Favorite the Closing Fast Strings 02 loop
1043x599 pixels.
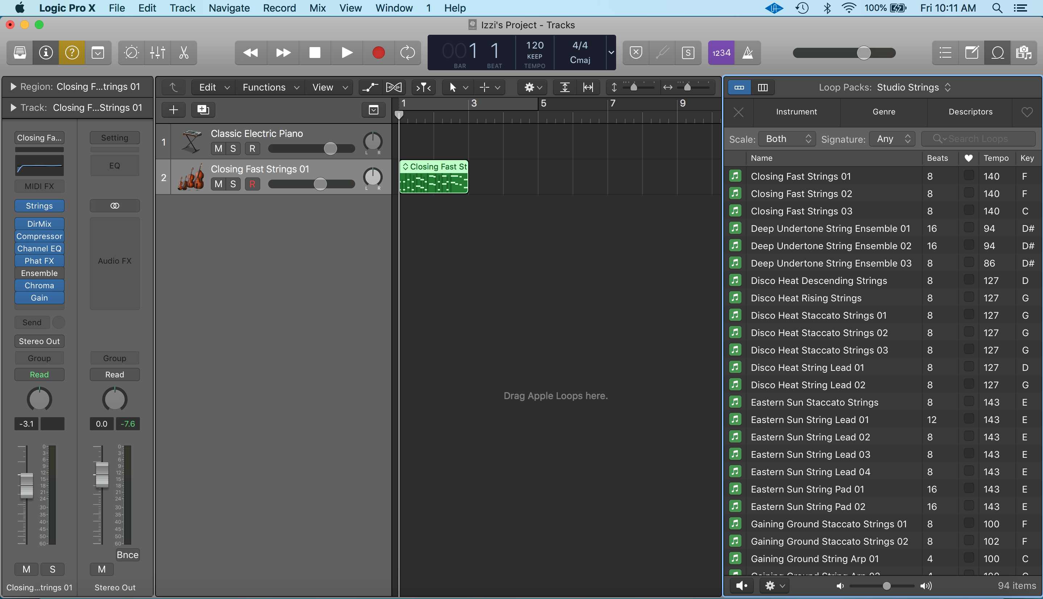pos(968,193)
